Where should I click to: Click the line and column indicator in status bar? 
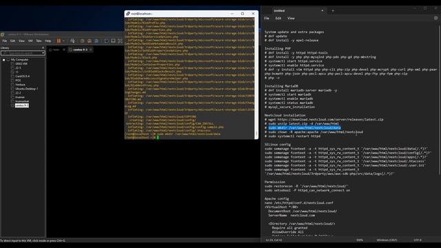[274, 240]
